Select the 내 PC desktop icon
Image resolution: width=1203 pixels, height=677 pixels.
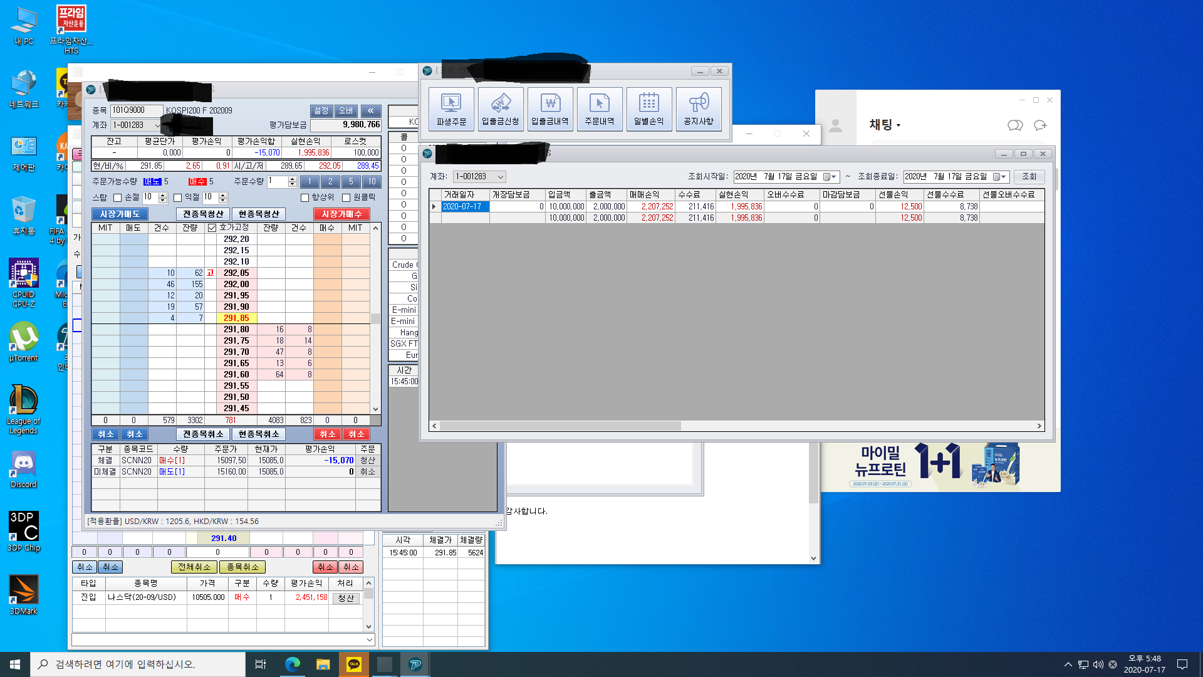(x=24, y=26)
